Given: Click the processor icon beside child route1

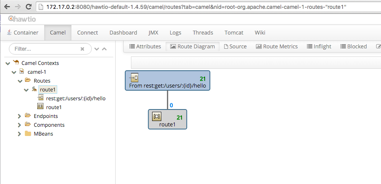Looking at the screenshot, I should coord(40,106).
